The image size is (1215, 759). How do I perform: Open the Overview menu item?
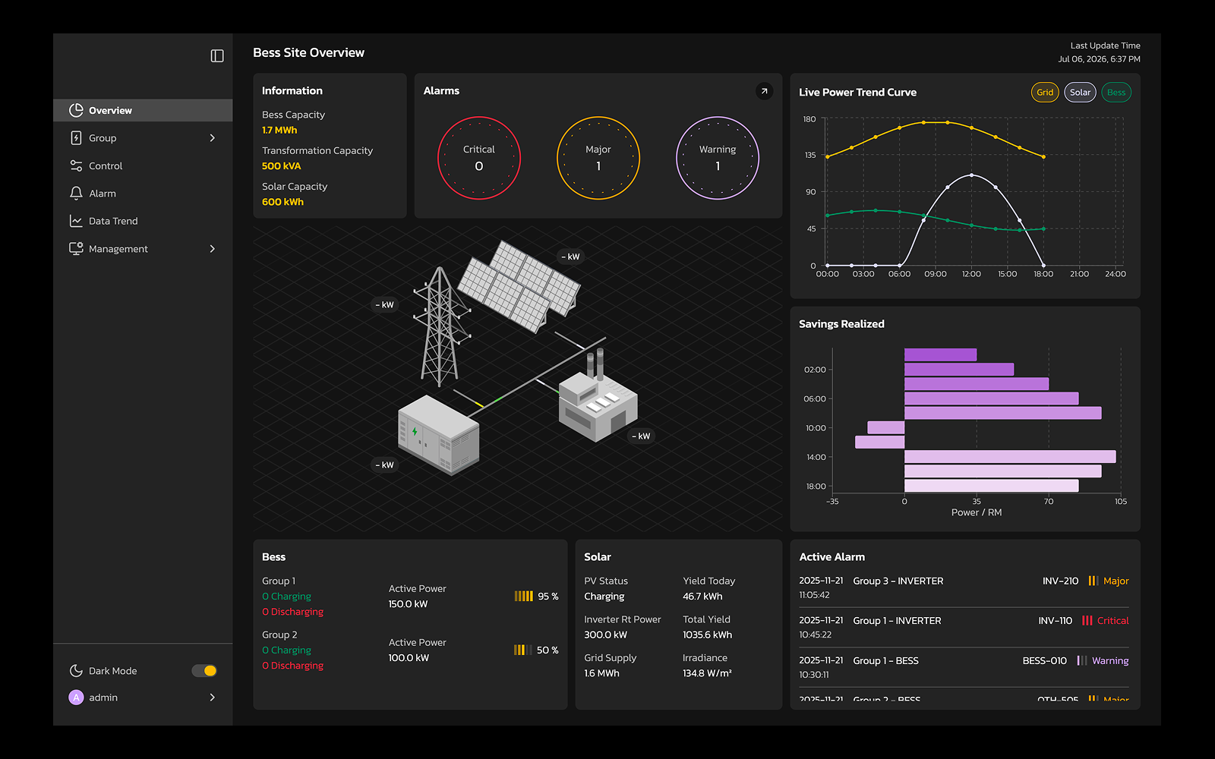[143, 110]
